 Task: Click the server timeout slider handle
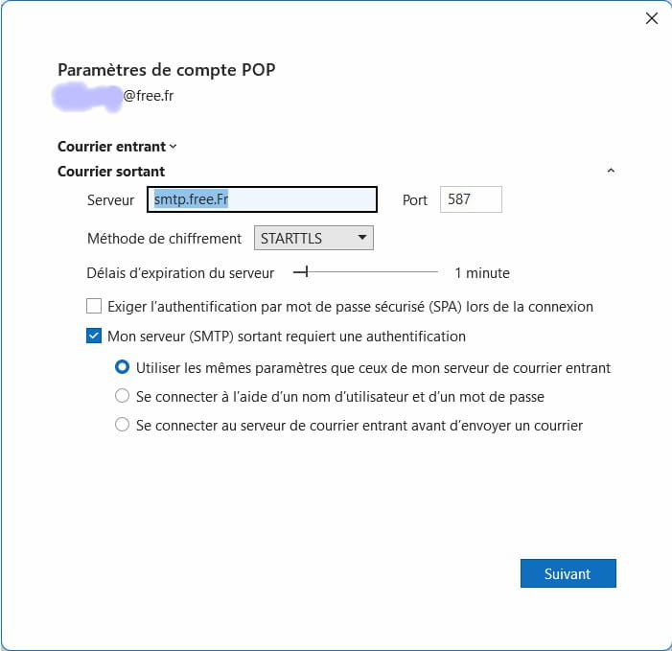coord(306,273)
